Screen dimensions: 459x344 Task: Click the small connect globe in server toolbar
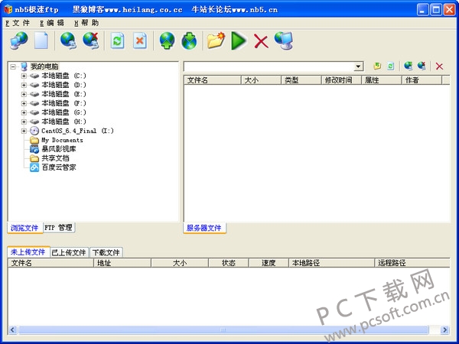point(409,66)
